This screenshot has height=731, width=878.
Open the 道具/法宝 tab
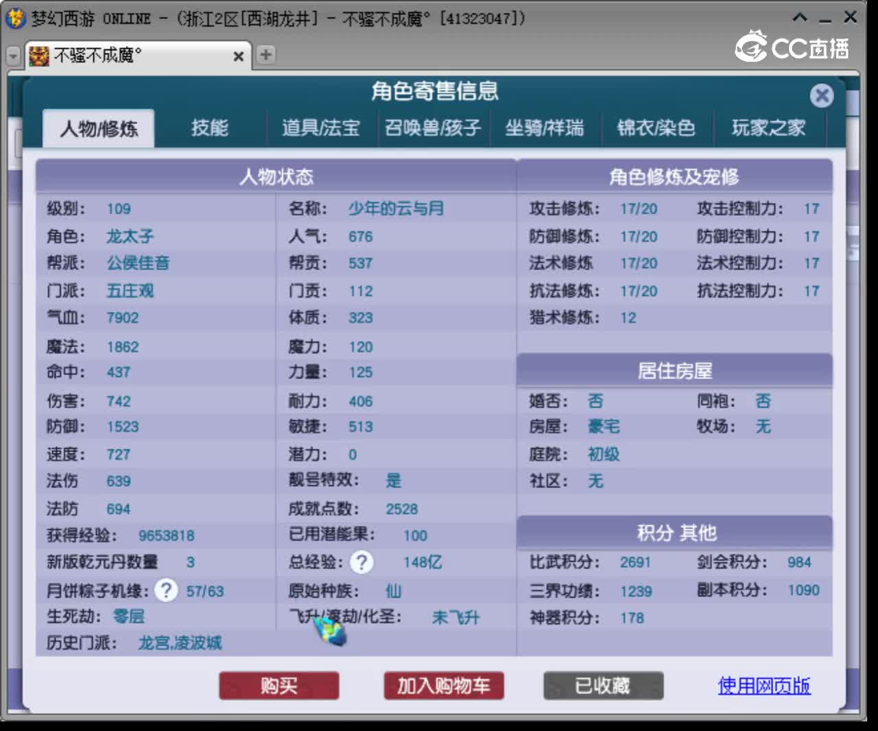[x=321, y=128]
